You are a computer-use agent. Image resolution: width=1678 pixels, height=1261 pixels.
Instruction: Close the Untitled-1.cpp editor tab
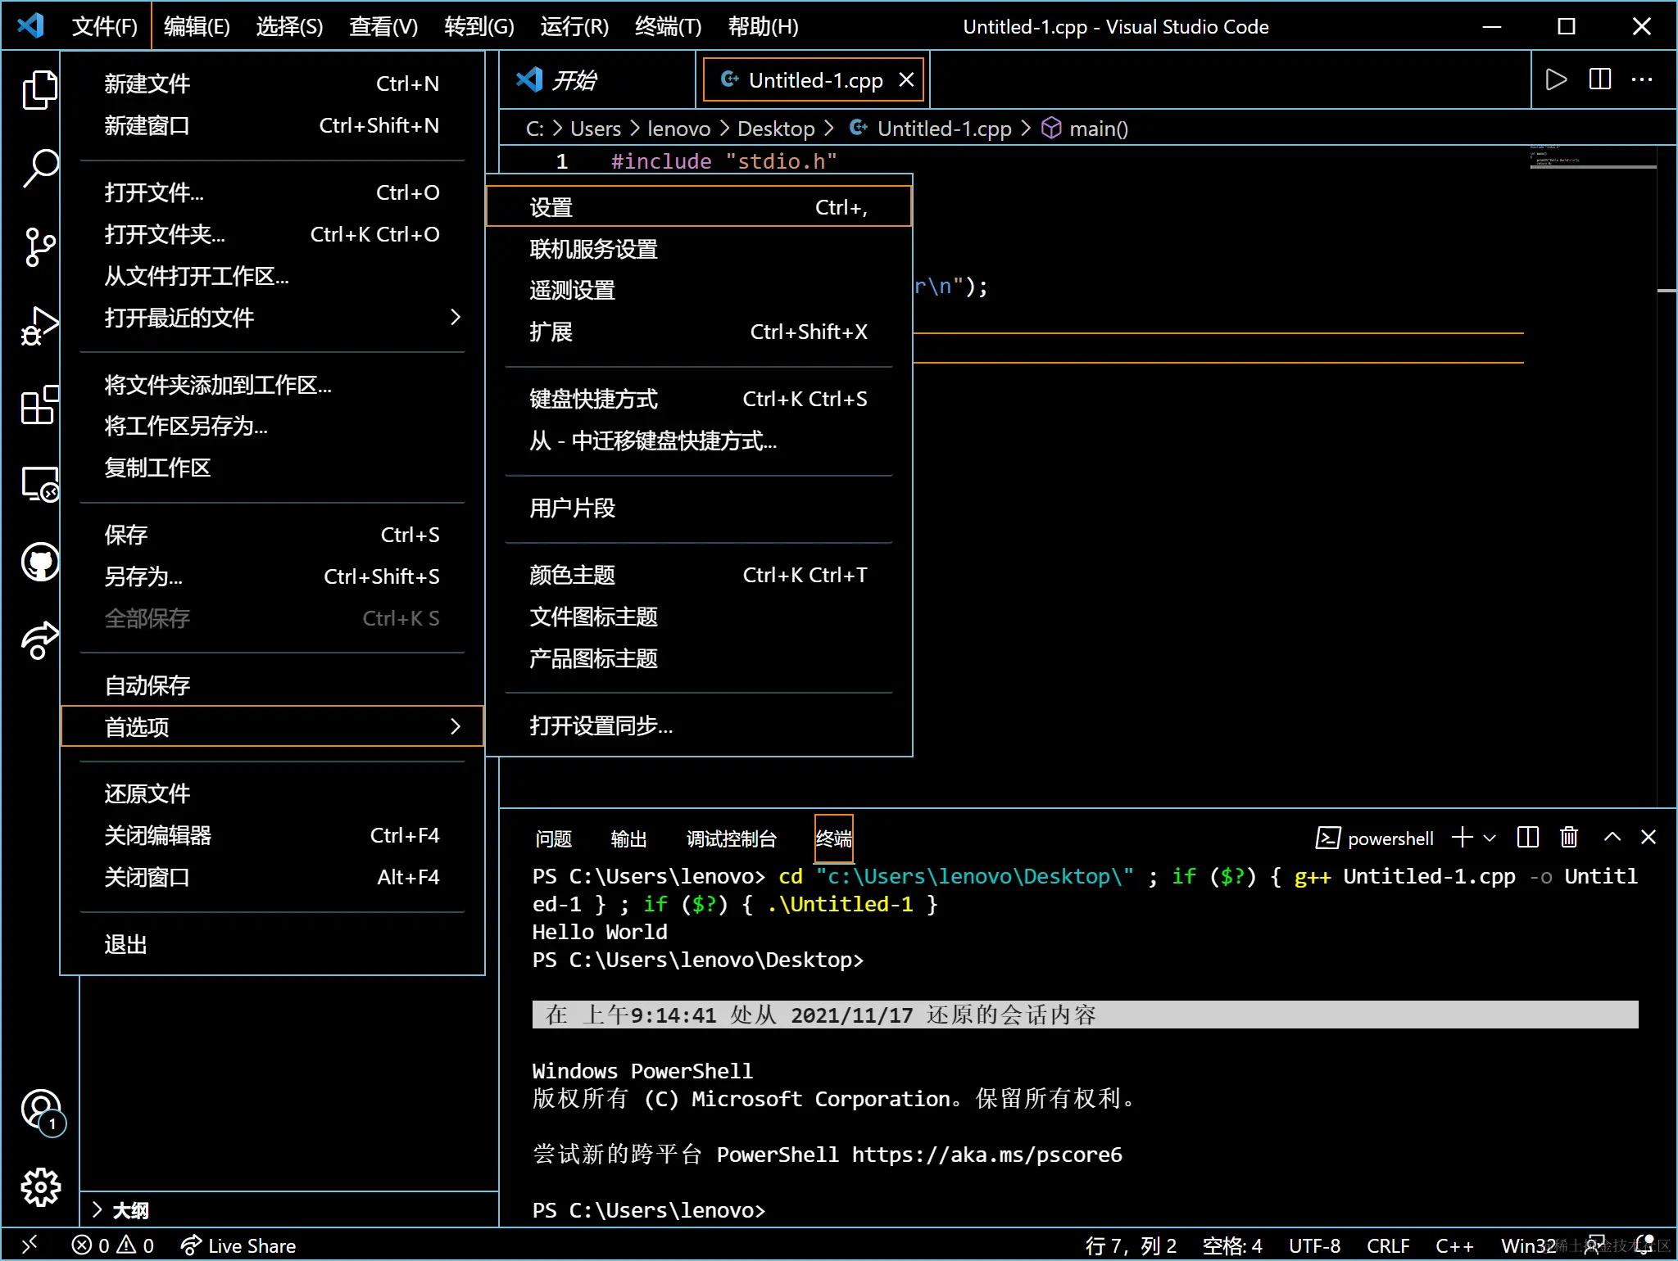pos(906,80)
